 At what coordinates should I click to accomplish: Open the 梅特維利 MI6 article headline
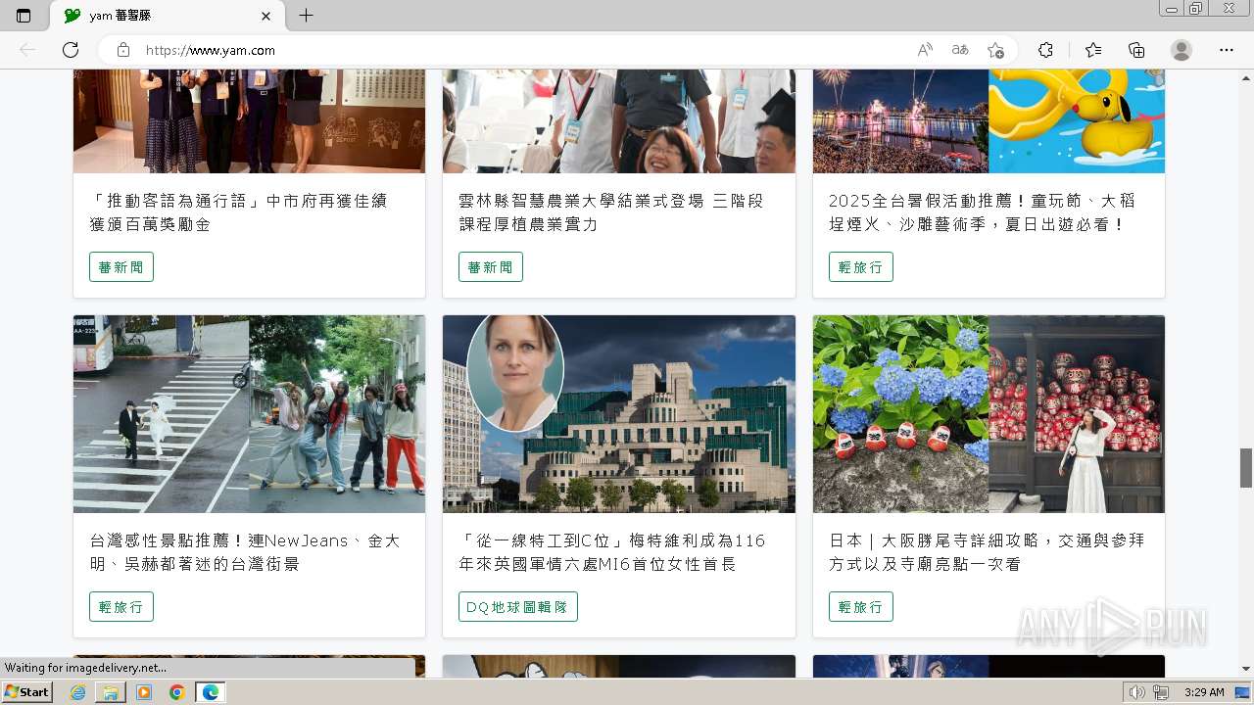tap(612, 552)
